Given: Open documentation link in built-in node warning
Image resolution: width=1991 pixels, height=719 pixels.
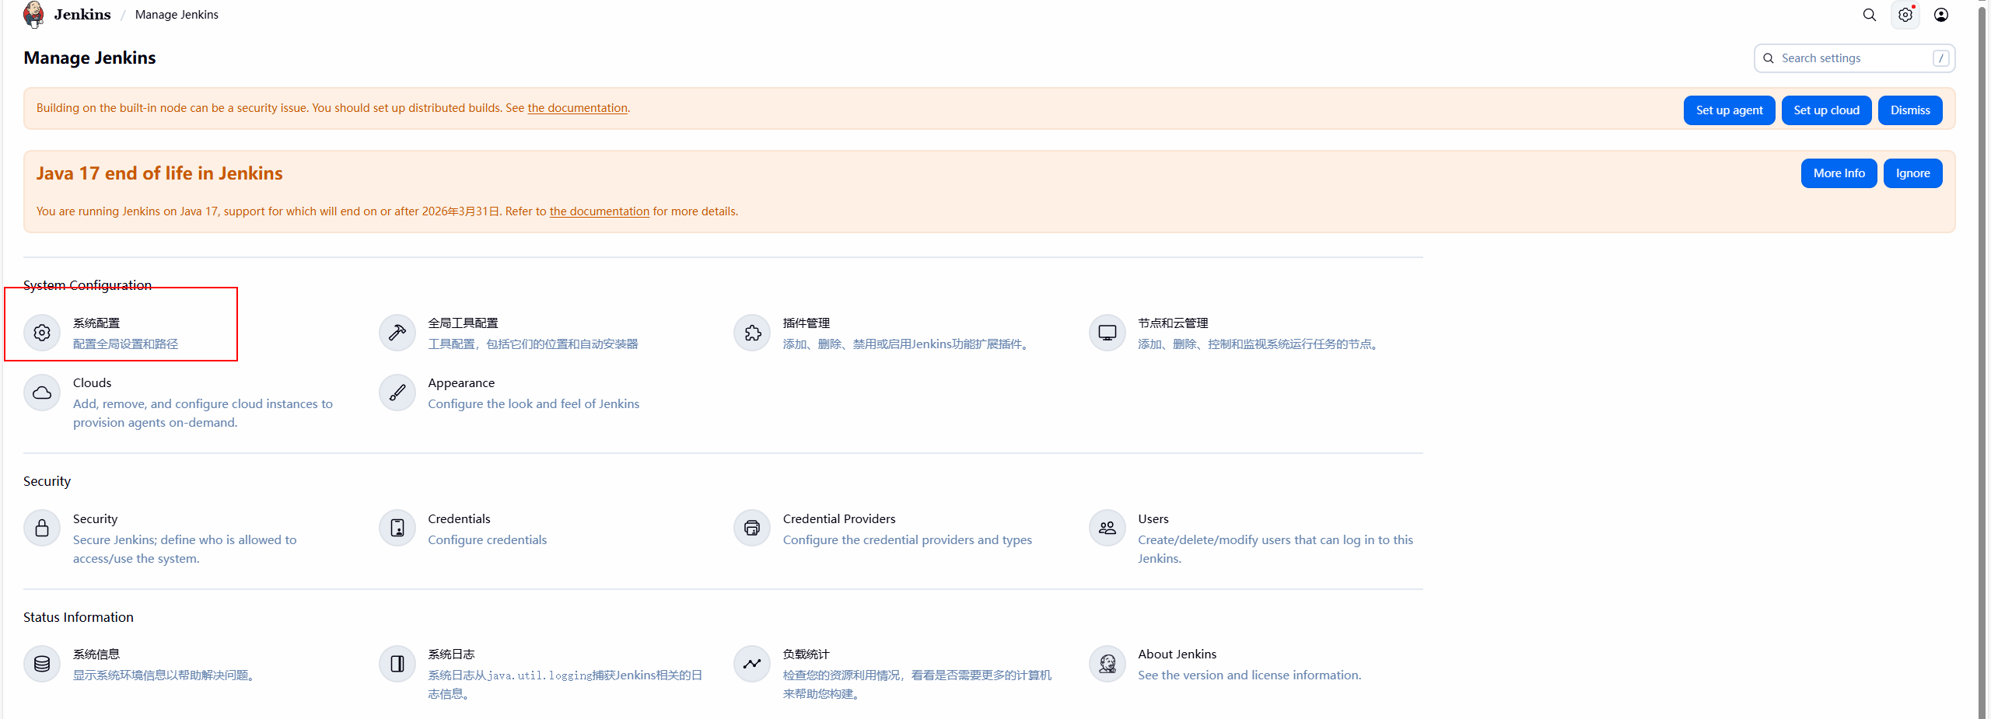Looking at the screenshot, I should [577, 108].
